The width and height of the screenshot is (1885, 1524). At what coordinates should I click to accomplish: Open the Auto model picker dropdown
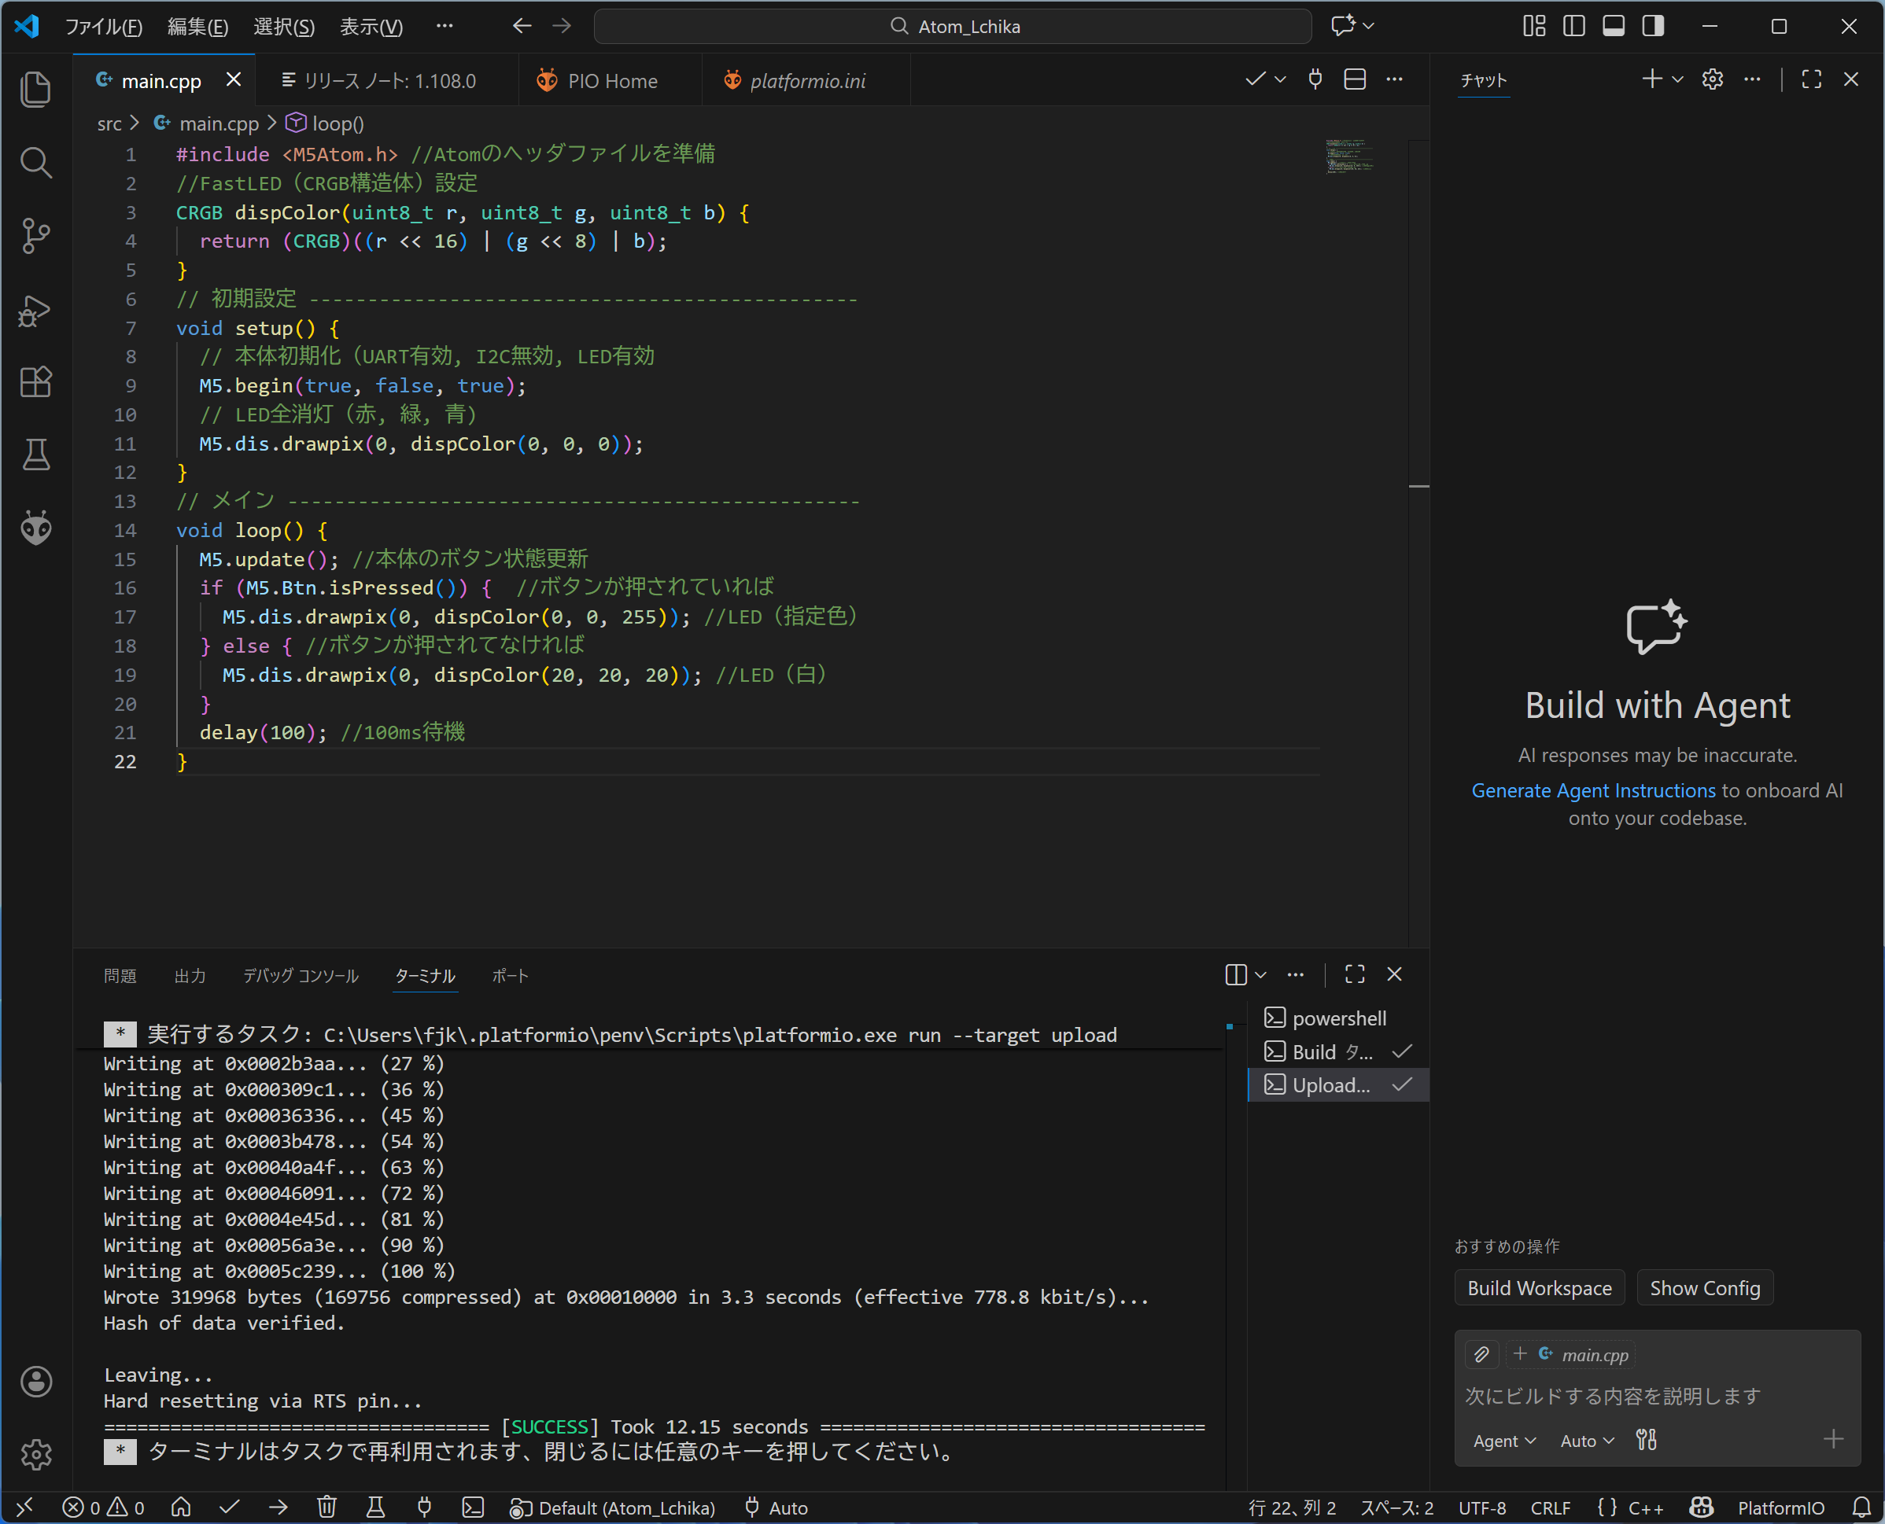click(x=1586, y=1441)
